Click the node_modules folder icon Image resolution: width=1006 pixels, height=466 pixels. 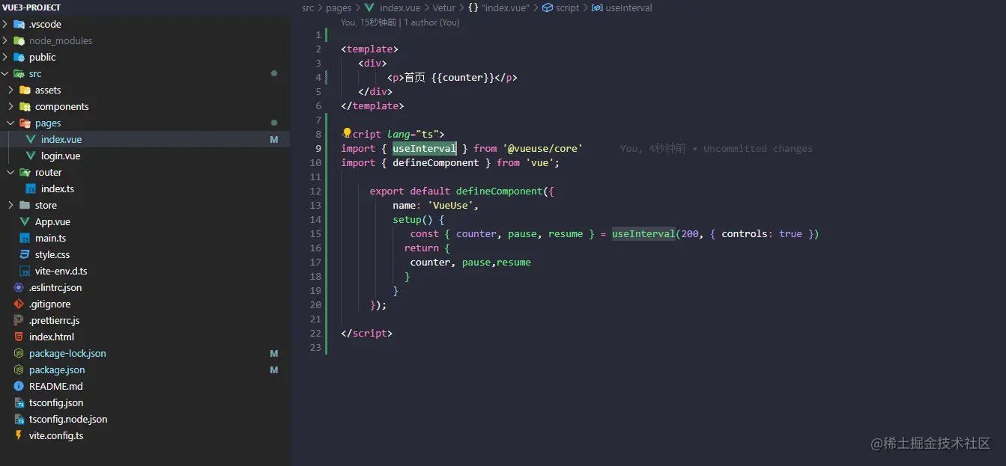click(19, 40)
